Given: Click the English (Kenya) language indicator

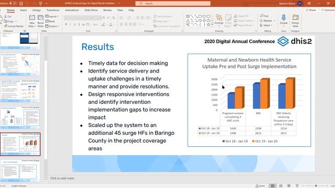Looking at the screenshot, I should [x=19, y=186].
